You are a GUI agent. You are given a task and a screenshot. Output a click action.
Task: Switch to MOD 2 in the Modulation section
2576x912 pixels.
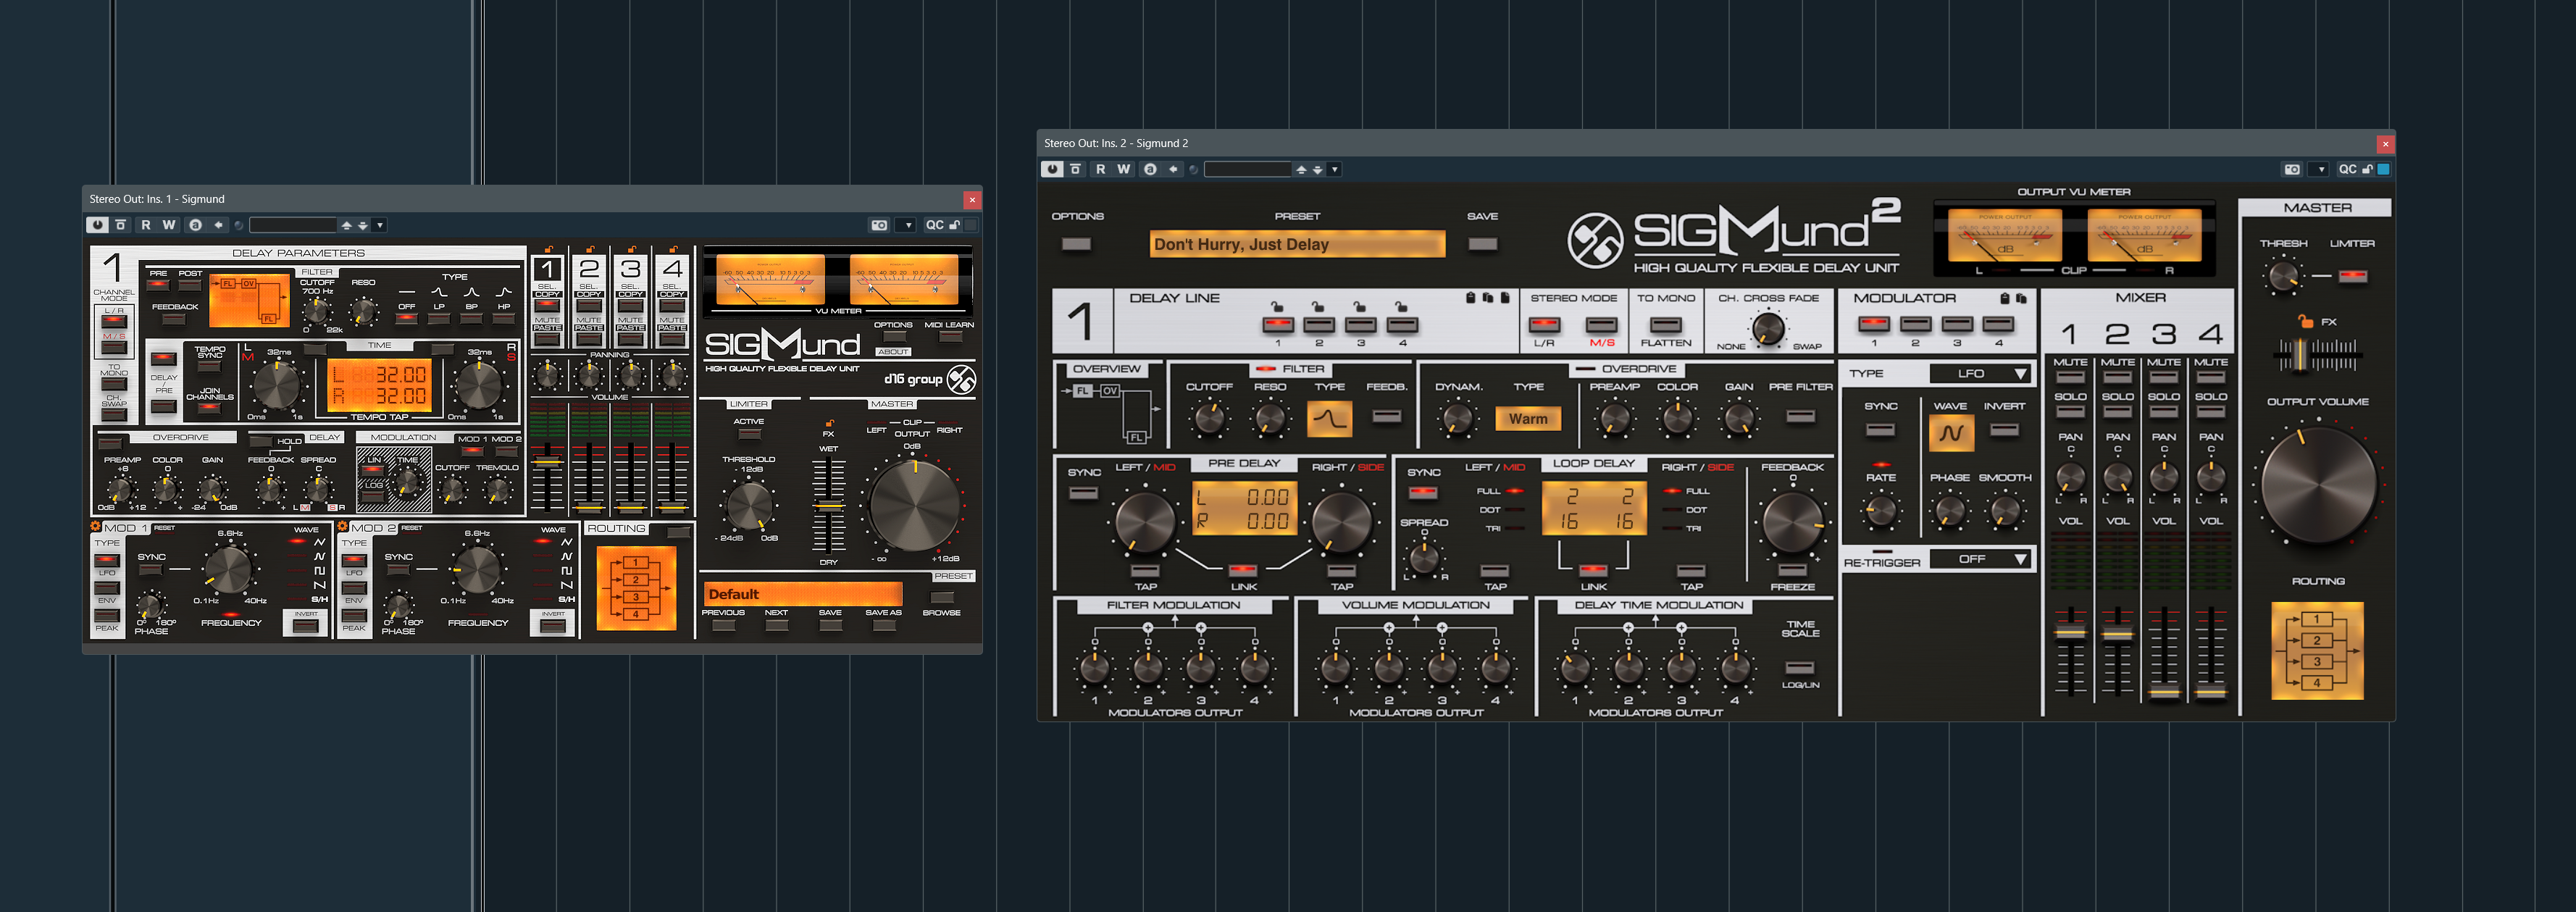pos(507,451)
